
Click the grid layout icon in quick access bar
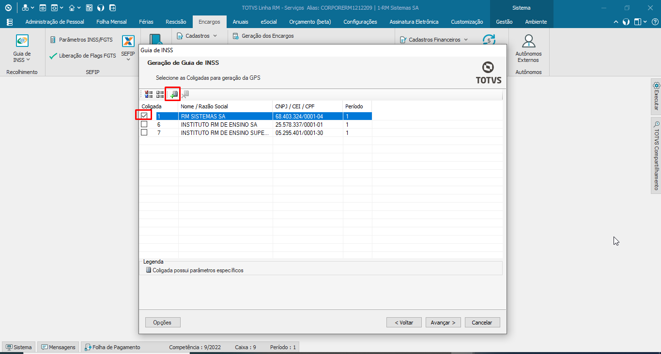89,8
